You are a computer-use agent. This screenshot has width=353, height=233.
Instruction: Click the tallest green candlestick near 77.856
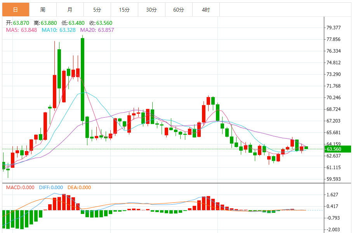82,80
